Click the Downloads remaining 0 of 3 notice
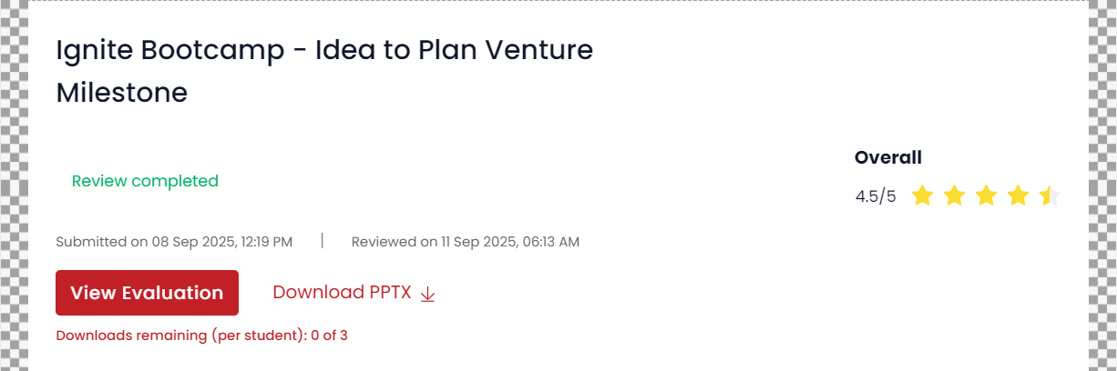 click(x=201, y=336)
